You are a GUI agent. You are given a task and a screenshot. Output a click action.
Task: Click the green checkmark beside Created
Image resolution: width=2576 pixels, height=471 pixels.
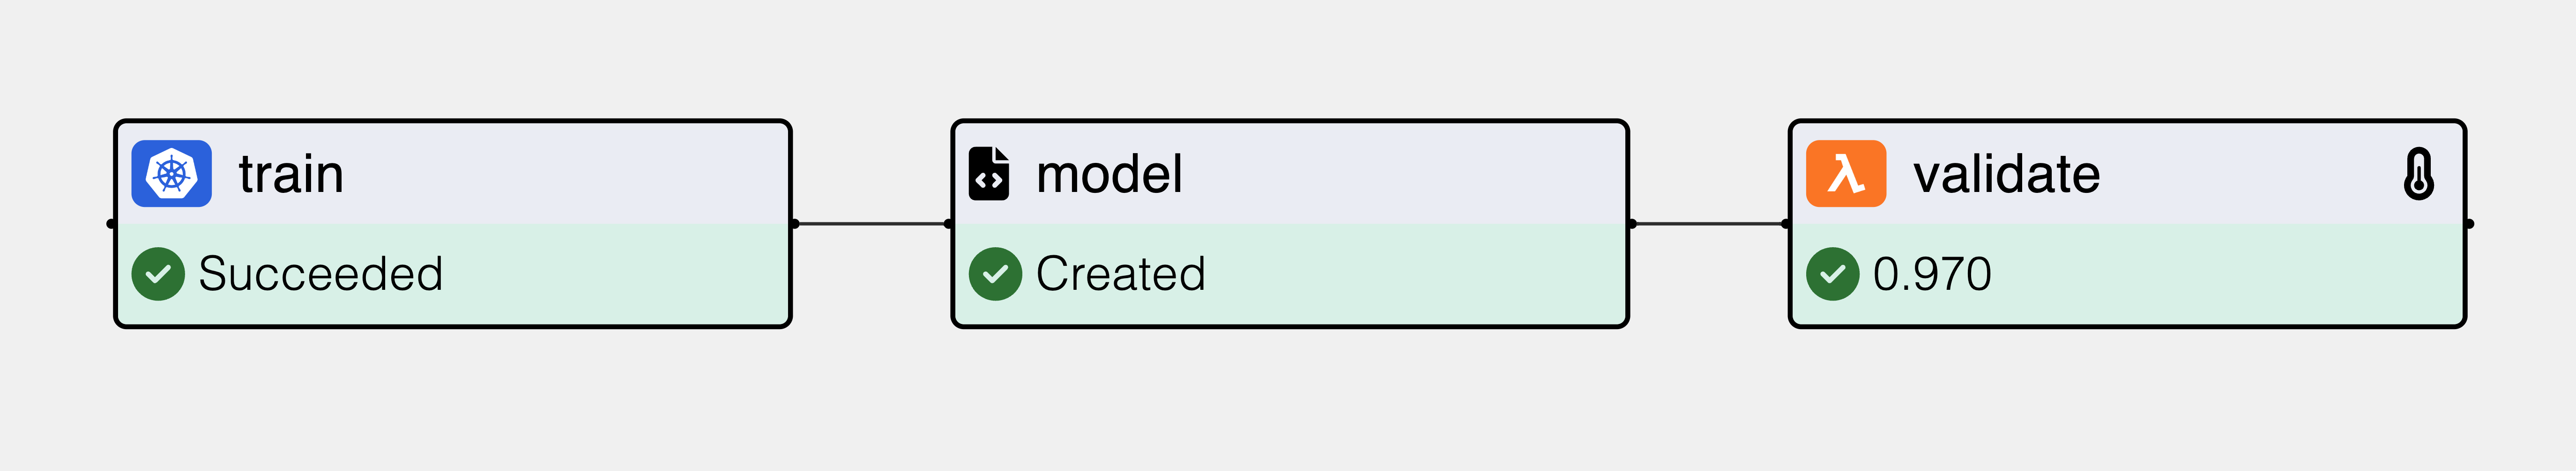pos(995,274)
